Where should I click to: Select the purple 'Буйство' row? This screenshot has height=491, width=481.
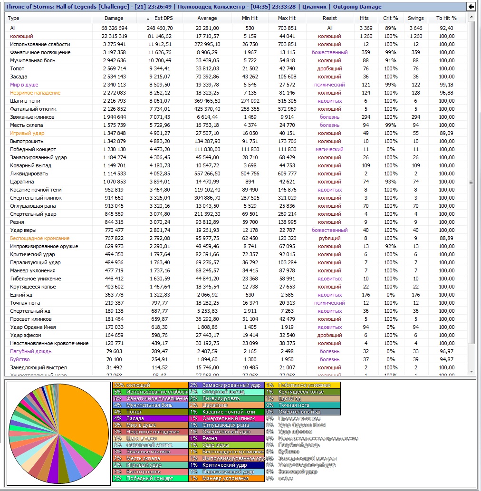(236, 359)
